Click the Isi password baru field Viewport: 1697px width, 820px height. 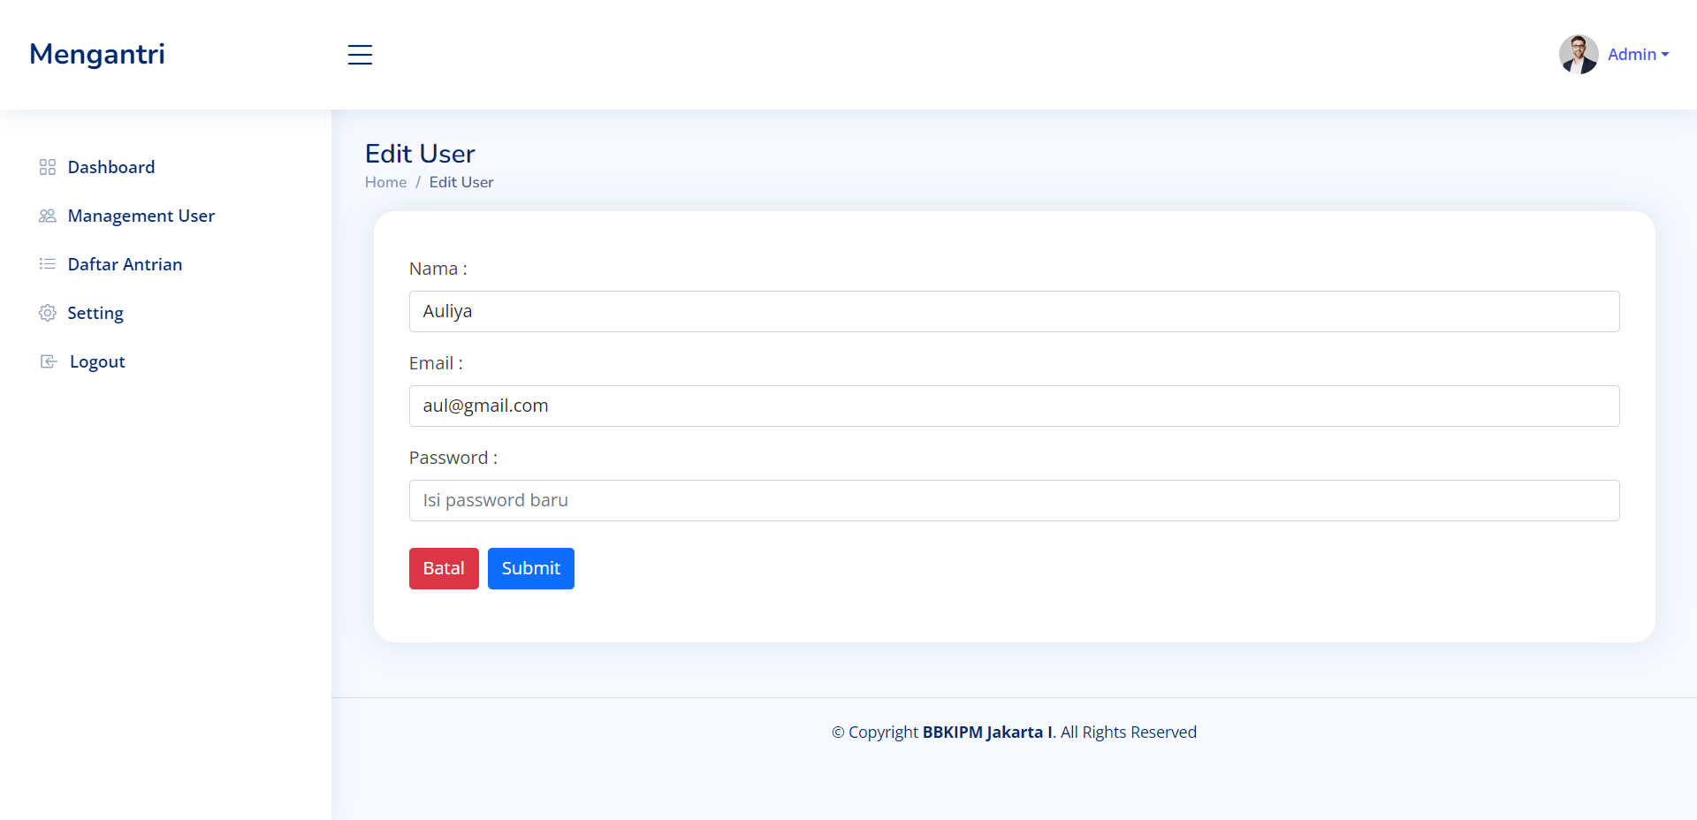(x=1014, y=500)
